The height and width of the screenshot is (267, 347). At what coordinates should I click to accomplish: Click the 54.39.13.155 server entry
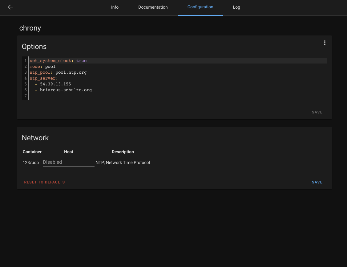coord(55,84)
